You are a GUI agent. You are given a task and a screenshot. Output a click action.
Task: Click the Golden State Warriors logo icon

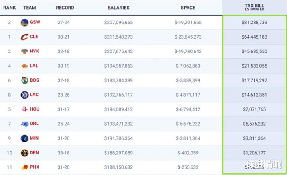click(24, 22)
